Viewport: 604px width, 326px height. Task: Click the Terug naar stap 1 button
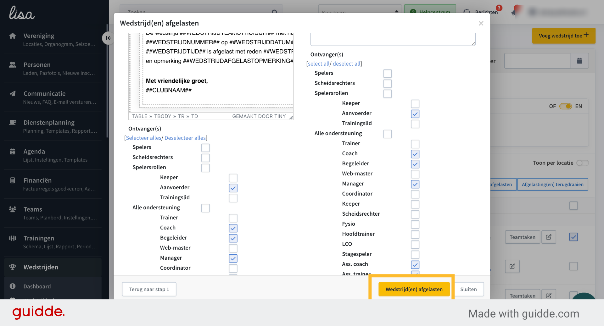pyautogui.click(x=149, y=289)
